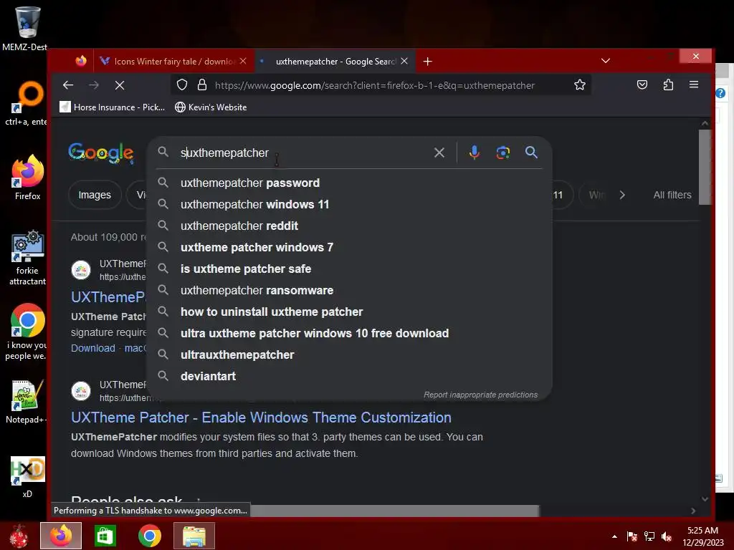Image resolution: width=734 pixels, height=550 pixels.
Task: Stop page loading with the X button
Action: (120, 85)
